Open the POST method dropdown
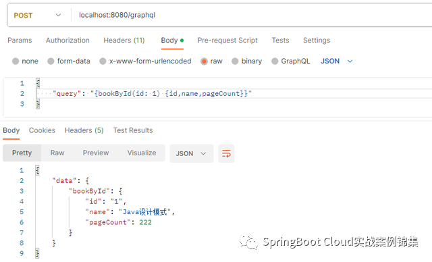 [x=37, y=15]
